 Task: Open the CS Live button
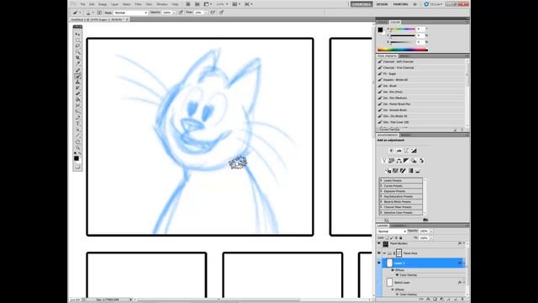tap(434, 4)
